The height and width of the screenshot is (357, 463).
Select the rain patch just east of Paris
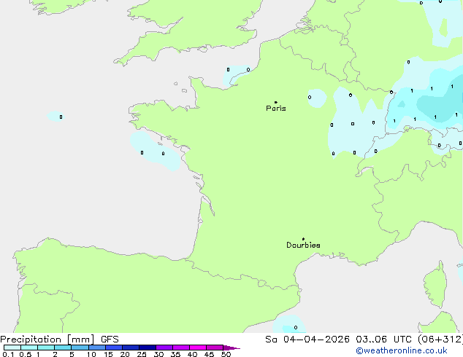click(315, 98)
